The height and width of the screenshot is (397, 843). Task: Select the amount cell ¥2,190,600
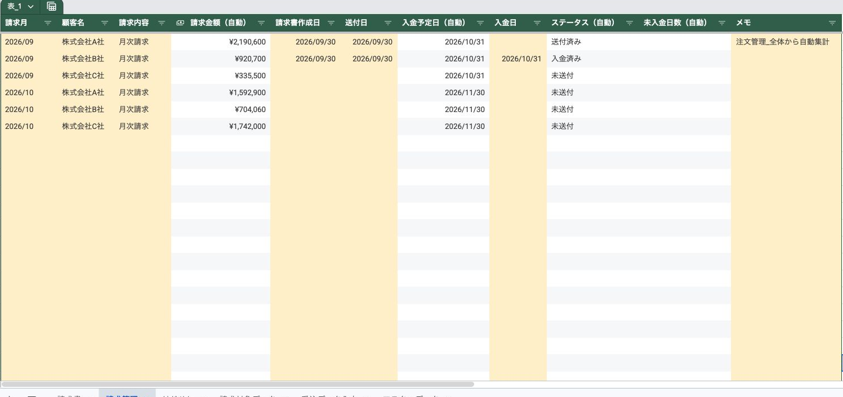tap(221, 42)
